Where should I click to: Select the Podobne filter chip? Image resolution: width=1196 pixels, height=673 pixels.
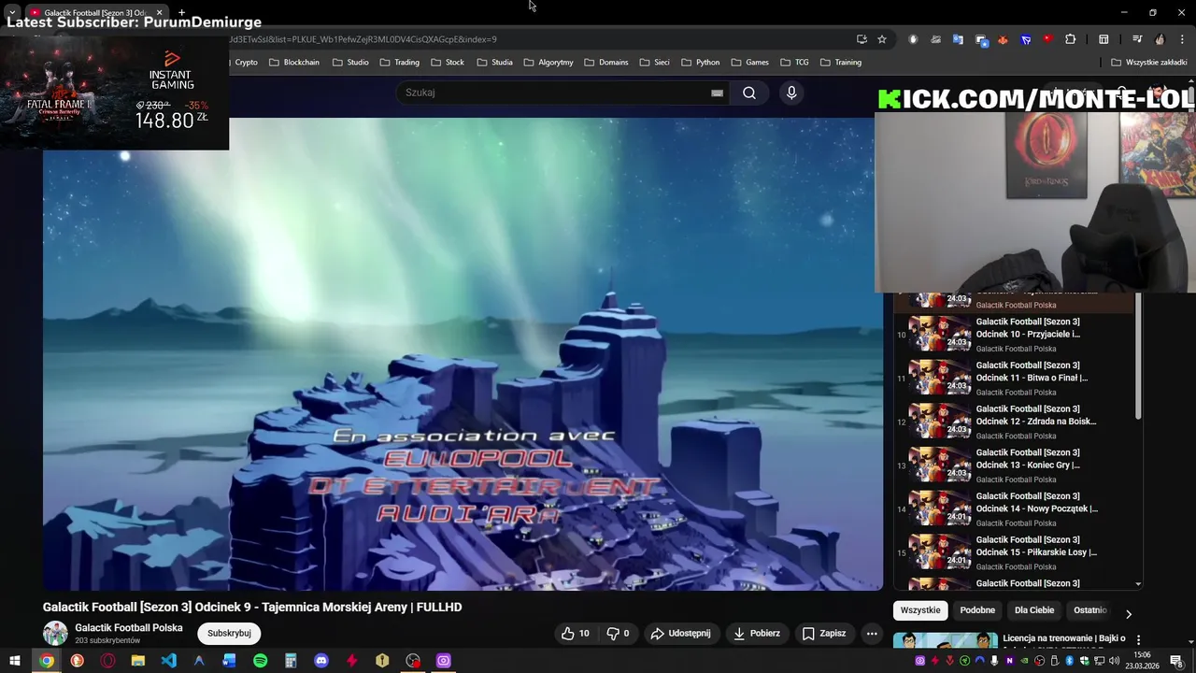tap(977, 610)
